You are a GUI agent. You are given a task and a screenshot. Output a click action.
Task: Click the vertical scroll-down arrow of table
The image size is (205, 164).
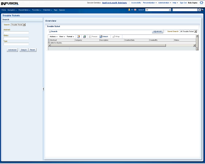(197, 49)
